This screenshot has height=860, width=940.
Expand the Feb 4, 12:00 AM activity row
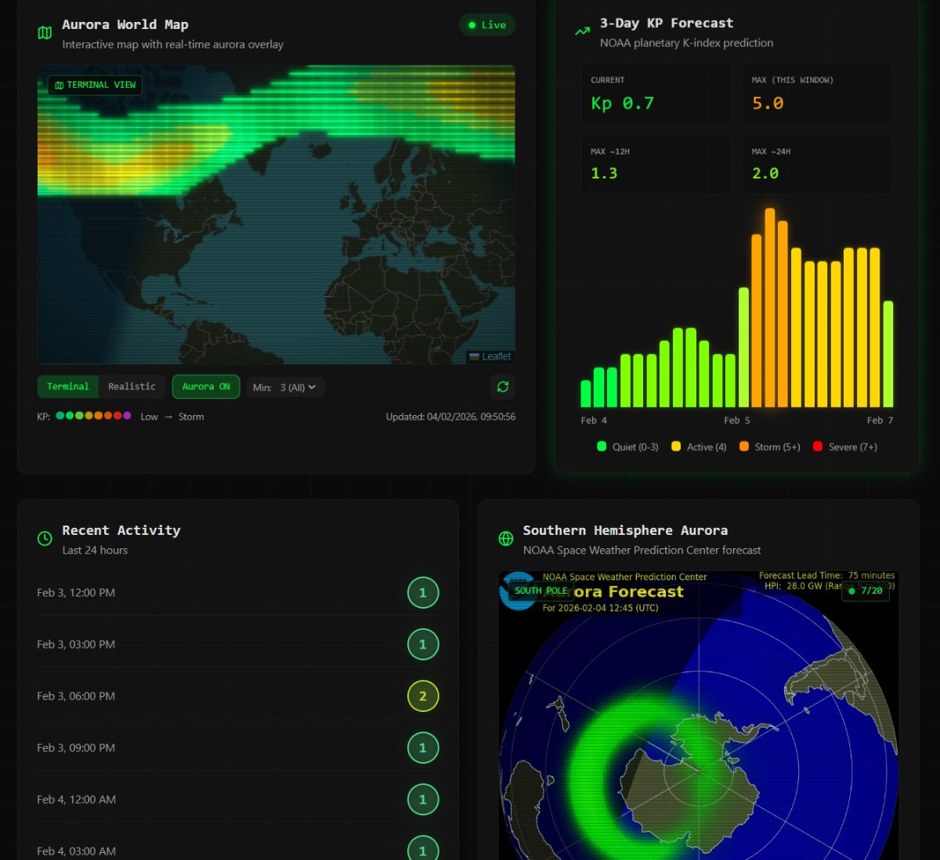coord(237,800)
